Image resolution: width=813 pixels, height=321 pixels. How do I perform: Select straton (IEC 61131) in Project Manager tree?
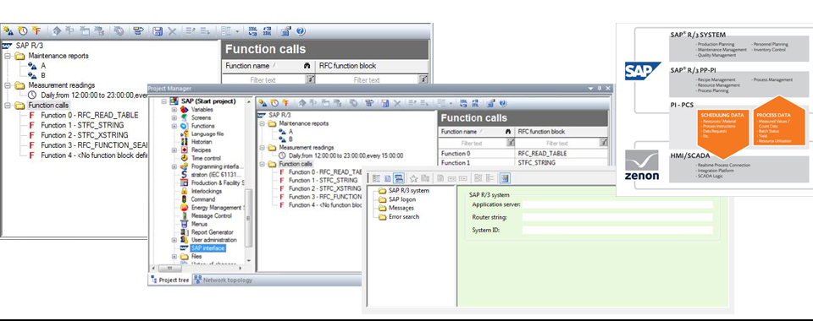click(x=217, y=175)
